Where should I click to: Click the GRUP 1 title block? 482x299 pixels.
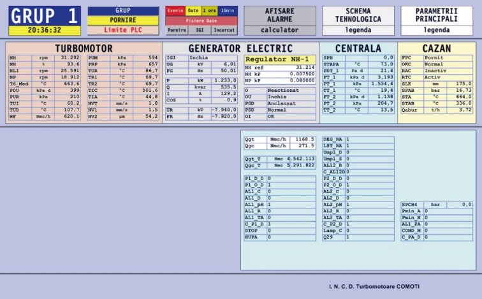(x=45, y=16)
